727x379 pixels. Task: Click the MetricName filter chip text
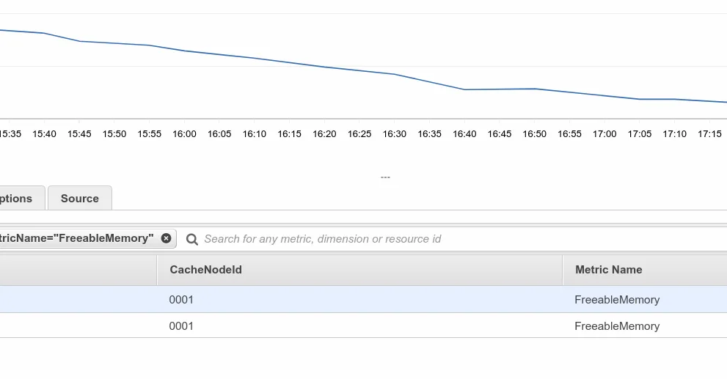[x=76, y=238]
